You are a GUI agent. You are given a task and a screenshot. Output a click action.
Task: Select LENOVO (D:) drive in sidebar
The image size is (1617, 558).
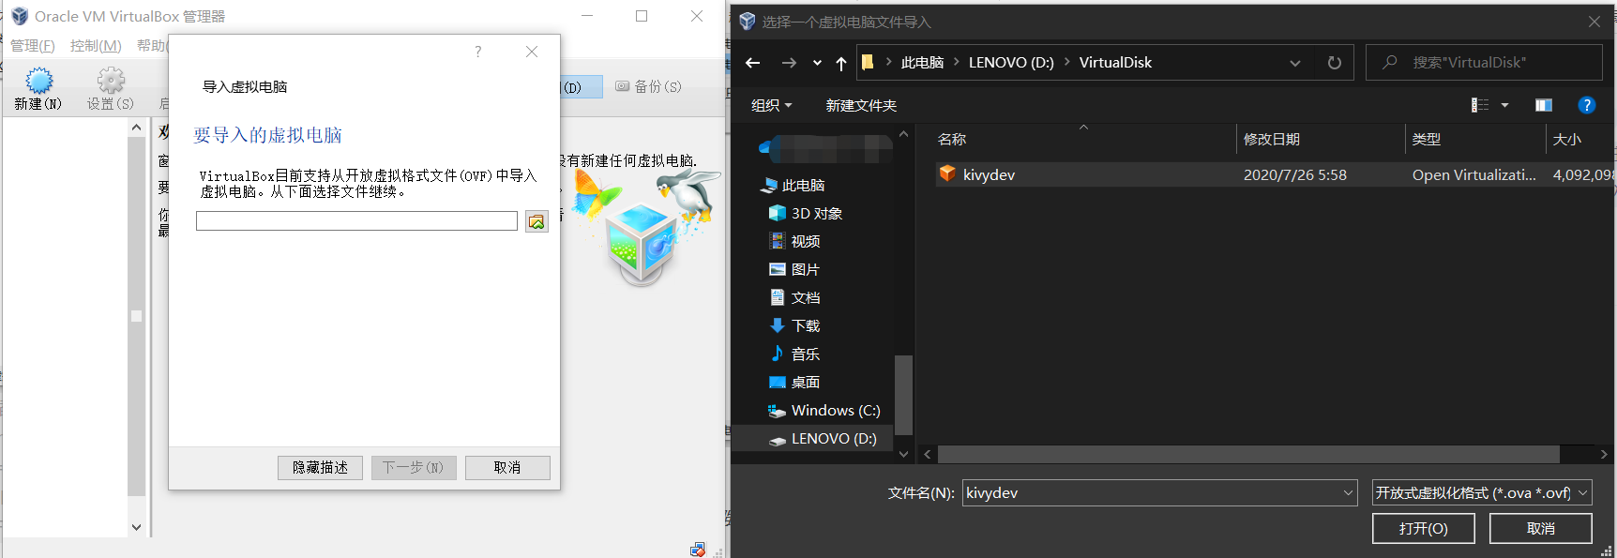click(x=823, y=439)
